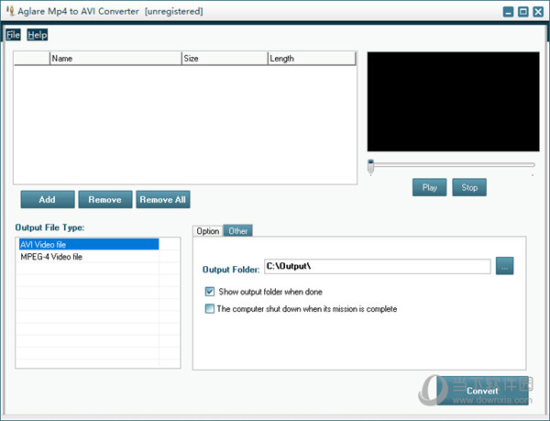Viewport: 550px width, 421px height.
Task: Switch to the Other tab
Action: click(x=237, y=230)
